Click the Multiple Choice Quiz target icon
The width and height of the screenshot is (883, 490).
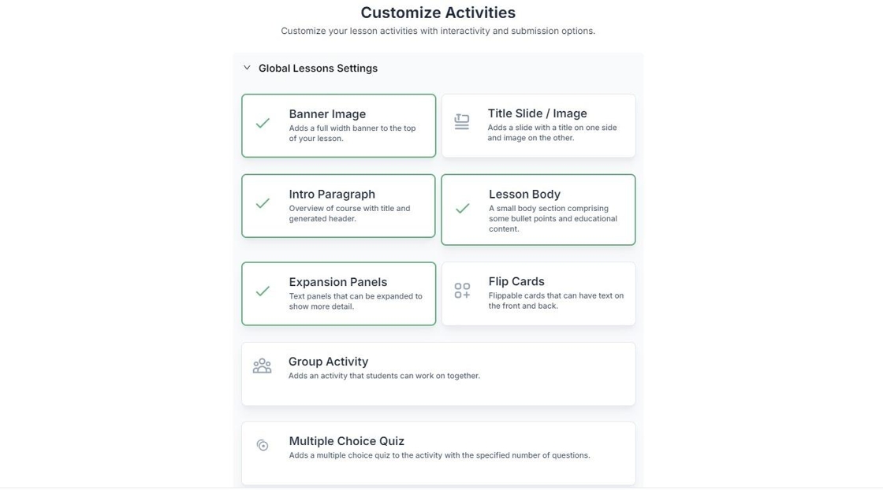coord(263,446)
